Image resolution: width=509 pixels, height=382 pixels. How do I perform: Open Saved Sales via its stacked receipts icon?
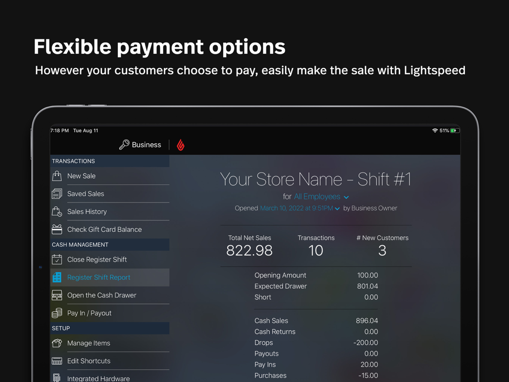coord(57,193)
